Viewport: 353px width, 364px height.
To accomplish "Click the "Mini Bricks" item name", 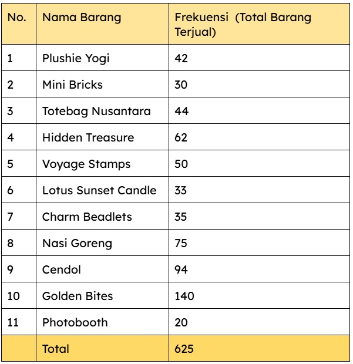I will point(72,85).
